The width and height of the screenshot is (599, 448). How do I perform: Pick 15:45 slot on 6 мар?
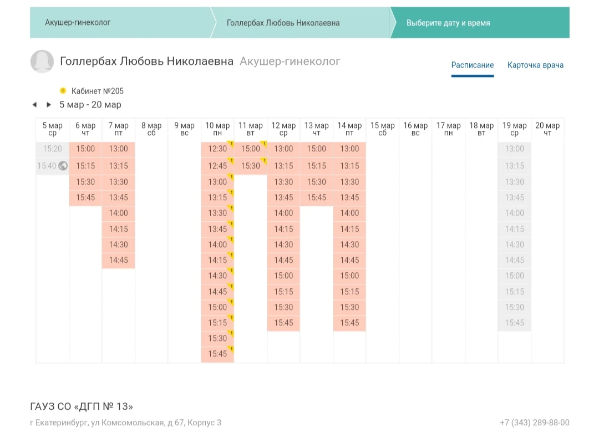click(85, 198)
